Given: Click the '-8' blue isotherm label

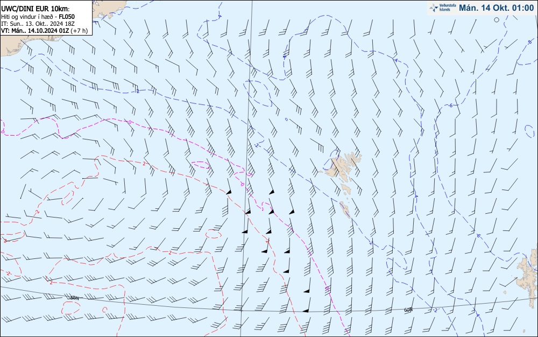Looking at the screenshot, I should pyautogui.click(x=530, y=42).
